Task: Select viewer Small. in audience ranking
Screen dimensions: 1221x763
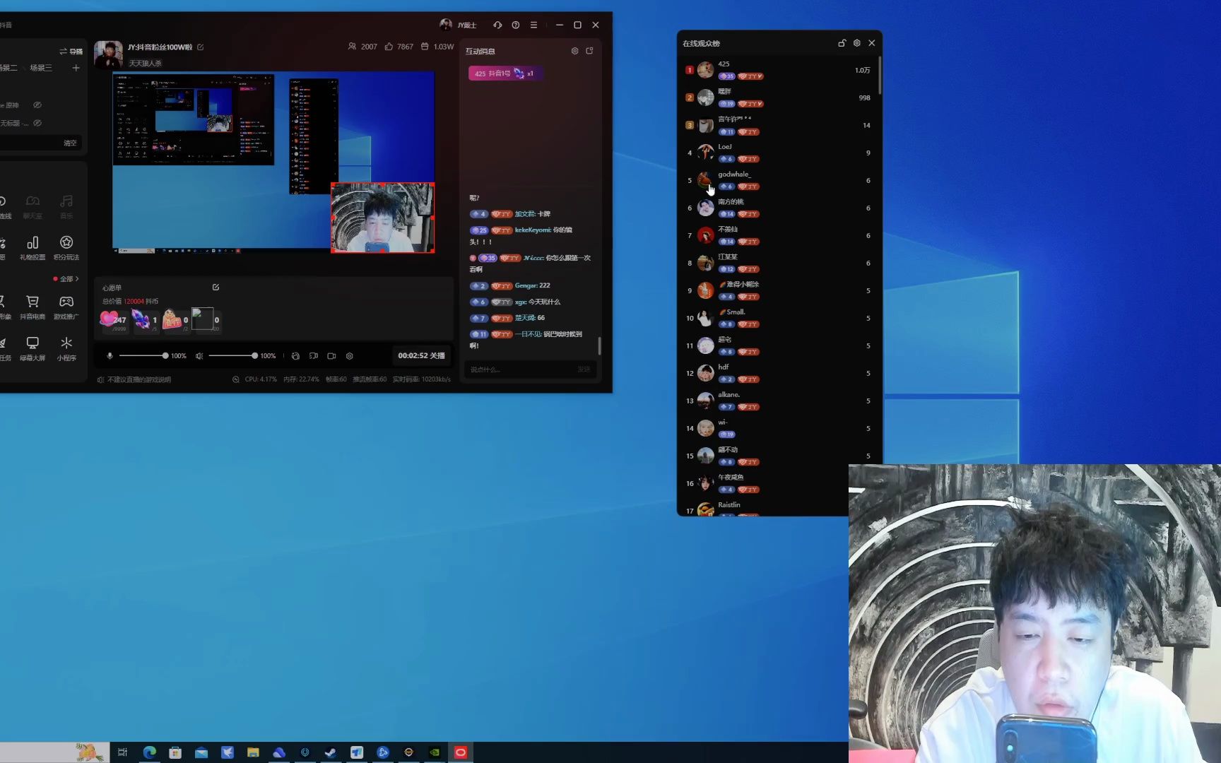Action: (779, 318)
